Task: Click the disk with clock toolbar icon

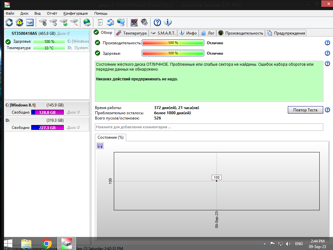Action: (x=53, y=22)
